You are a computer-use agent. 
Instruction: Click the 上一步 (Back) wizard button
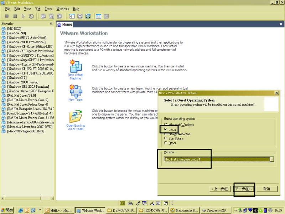220,189
